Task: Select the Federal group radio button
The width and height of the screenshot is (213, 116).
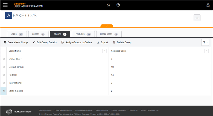Action: click(4, 75)
